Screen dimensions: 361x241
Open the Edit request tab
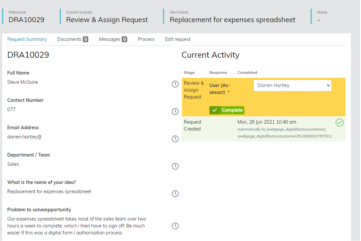[178, 39]
